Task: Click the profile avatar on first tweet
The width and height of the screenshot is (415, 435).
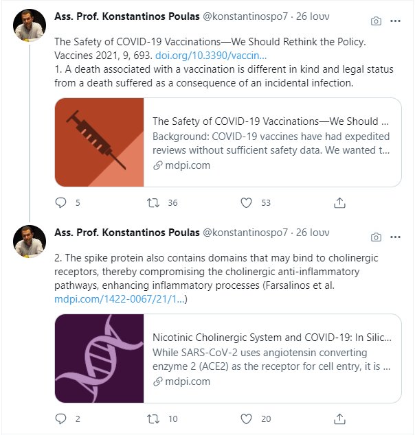Action: [x=30, y=26]
